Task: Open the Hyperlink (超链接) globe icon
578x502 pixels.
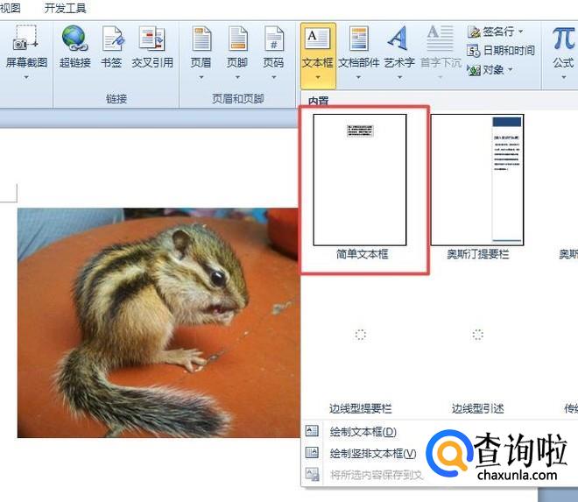Action: (x=74, y=38)
